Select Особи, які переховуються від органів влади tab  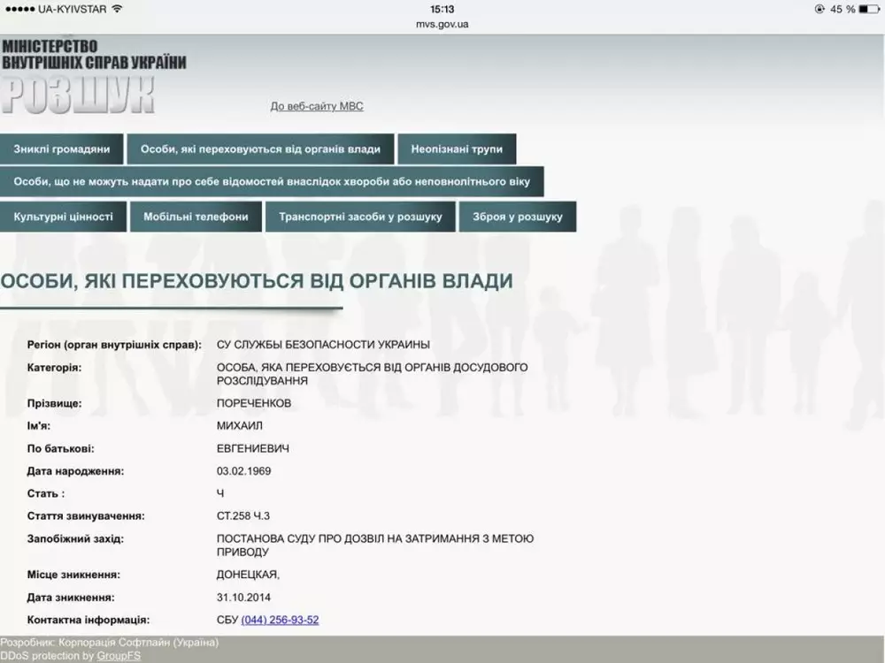[x=260, y=149]
